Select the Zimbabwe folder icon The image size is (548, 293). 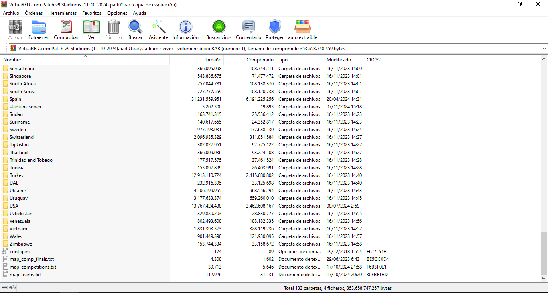coord(6,244)
